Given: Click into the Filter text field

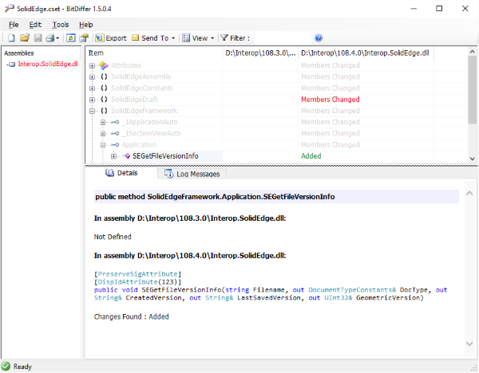Looking at the screenshot, I should click(x=283, y=38).
